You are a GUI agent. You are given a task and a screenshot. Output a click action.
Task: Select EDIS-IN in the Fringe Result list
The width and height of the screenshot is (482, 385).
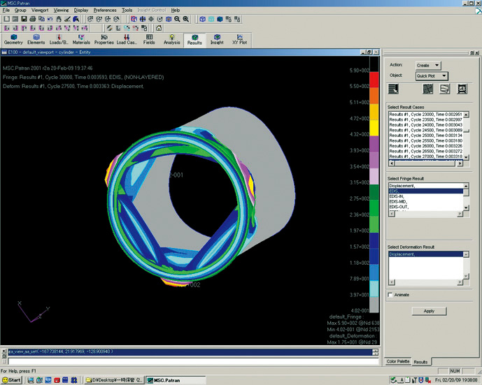click(x=426, y=196)
